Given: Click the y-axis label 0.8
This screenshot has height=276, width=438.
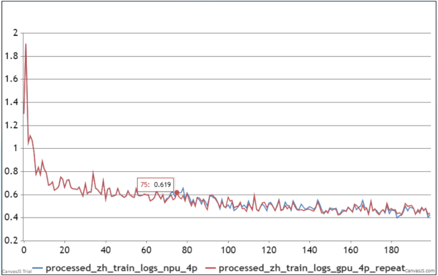Looking at the screenshot, I should (11, 171).
